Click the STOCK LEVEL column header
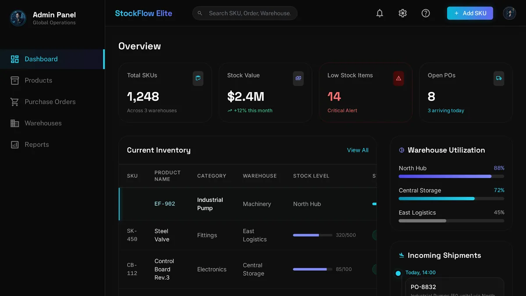Viewport: 526px width, 296px height. pyautogui.click(x=311, y=176)
